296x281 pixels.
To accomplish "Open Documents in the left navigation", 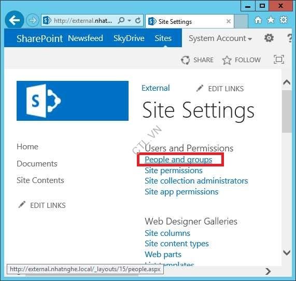I will pos(37,163).
